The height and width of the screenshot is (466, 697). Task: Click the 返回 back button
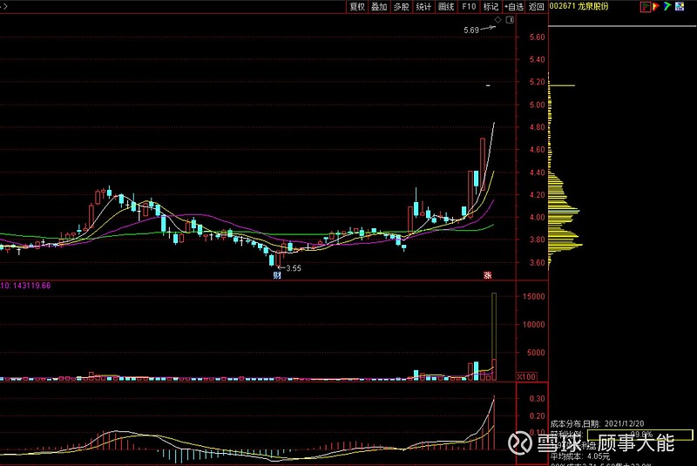[x=537, y=6]
